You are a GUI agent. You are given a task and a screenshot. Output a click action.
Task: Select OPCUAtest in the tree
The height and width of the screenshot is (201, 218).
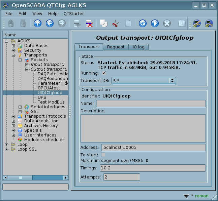tap(49, 88)
